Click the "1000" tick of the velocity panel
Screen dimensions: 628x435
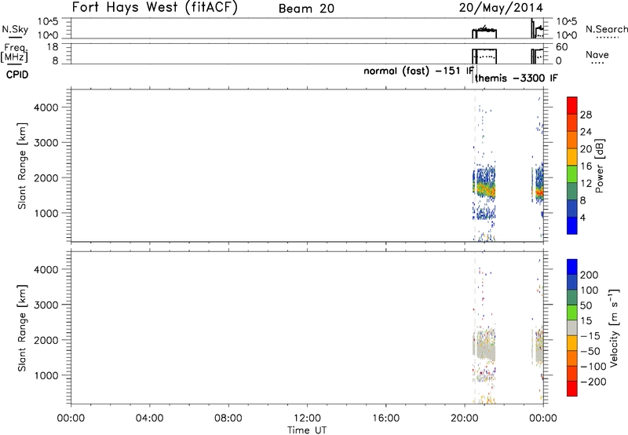click(46, 375)
